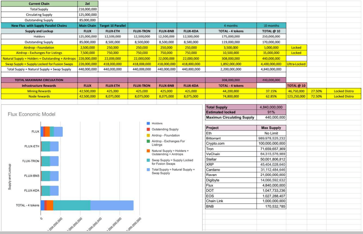Click the "Cardano" project row

click(231, 170)
